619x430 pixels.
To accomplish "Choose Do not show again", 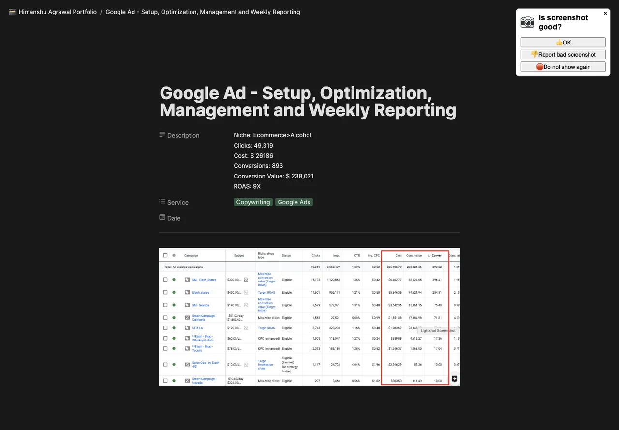I will pos(563,67).
